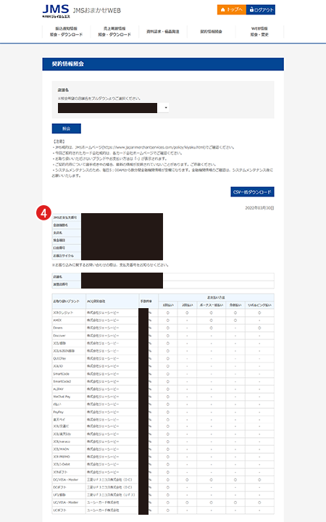Click the 契約情報照会 page title bar

tap(163, 64)
